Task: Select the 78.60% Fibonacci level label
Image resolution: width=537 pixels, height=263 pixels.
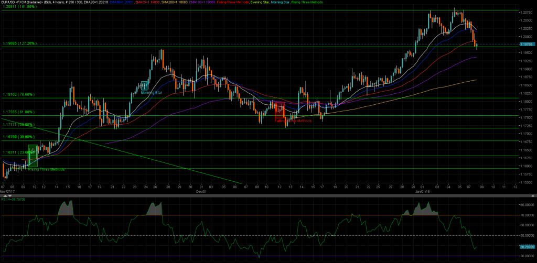Action: click(x=18, y=95)
